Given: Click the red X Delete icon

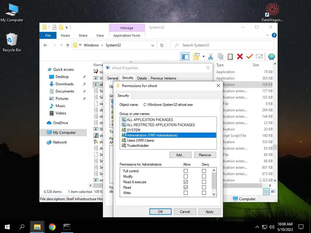Looking at the screenshot, I should point(240,56).
